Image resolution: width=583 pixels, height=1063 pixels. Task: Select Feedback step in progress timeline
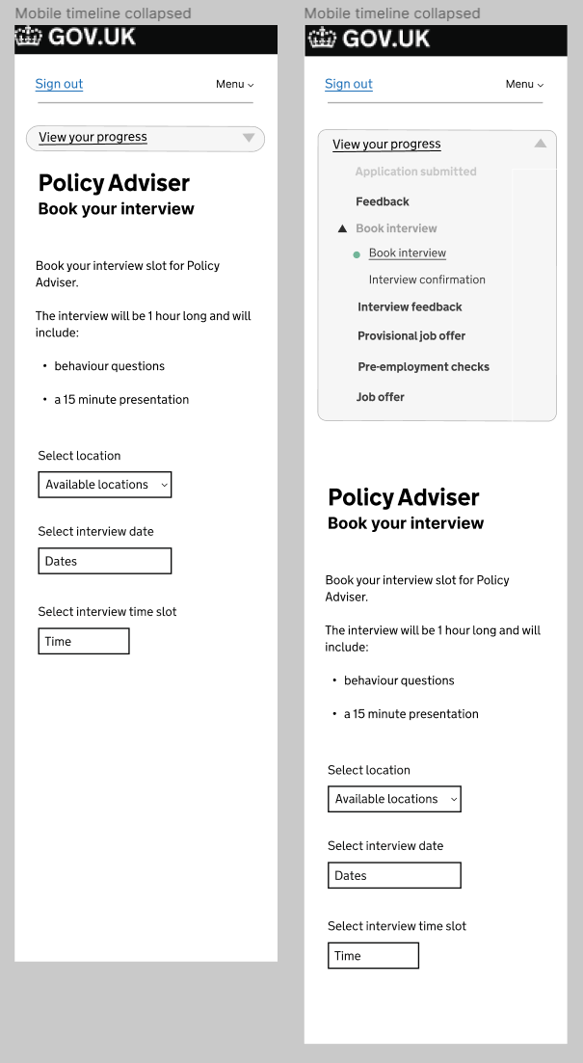383,201
